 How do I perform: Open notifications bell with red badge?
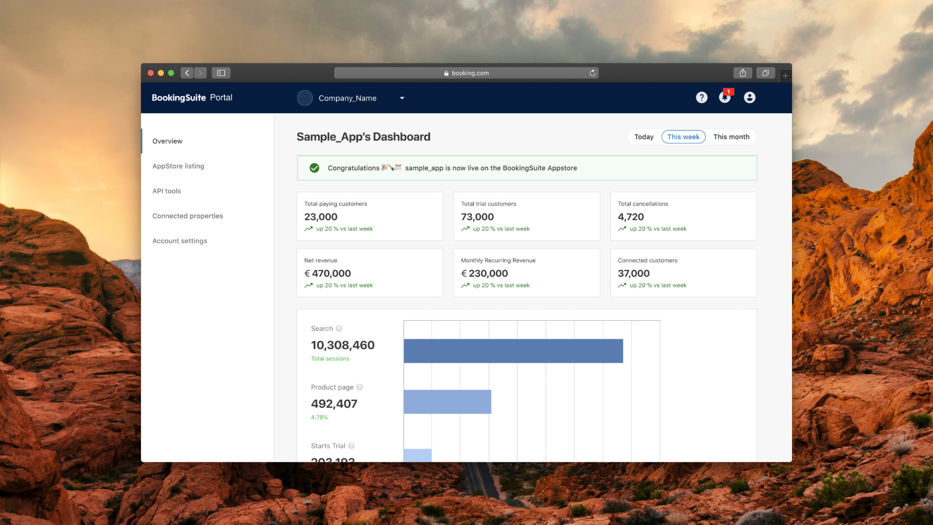click(725, 97)
